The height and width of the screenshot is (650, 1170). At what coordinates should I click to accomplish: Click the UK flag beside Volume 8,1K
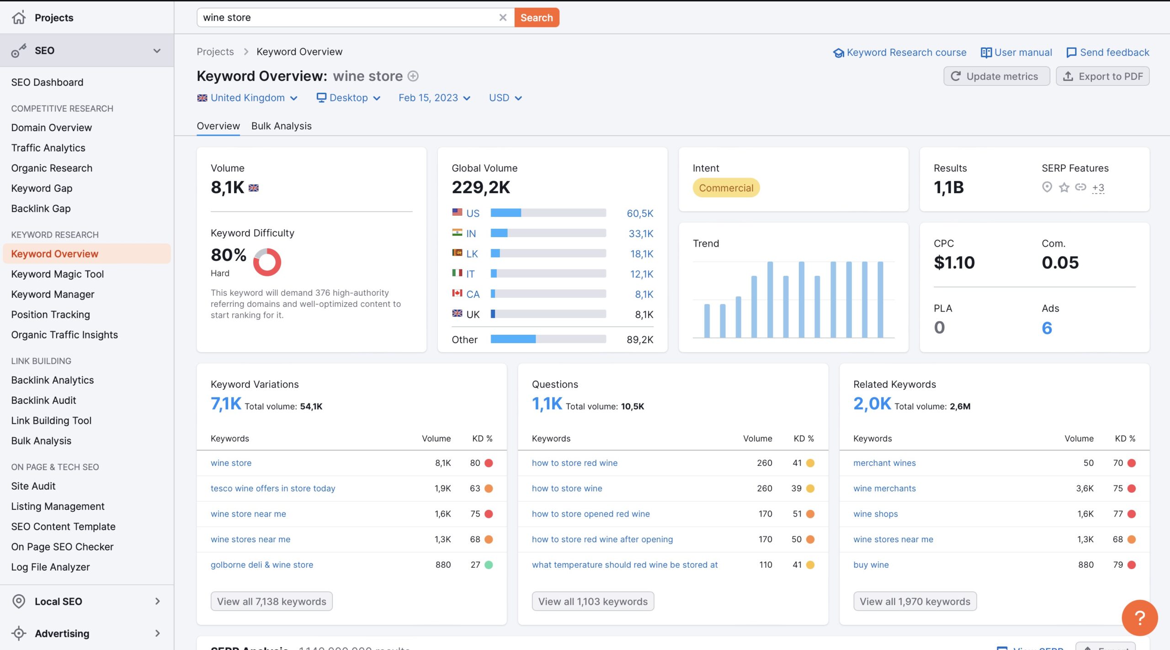tap(254, 188)
